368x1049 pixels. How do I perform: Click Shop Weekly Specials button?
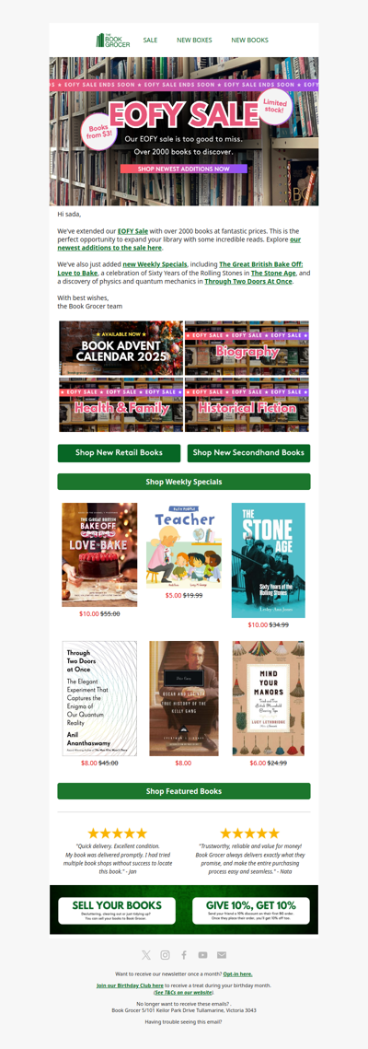(184, 482)
